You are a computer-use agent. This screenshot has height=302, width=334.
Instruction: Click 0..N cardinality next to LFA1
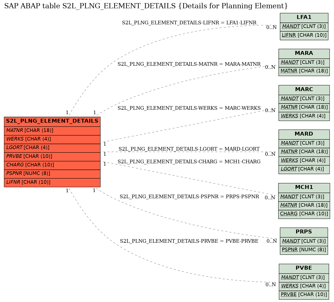271,27
